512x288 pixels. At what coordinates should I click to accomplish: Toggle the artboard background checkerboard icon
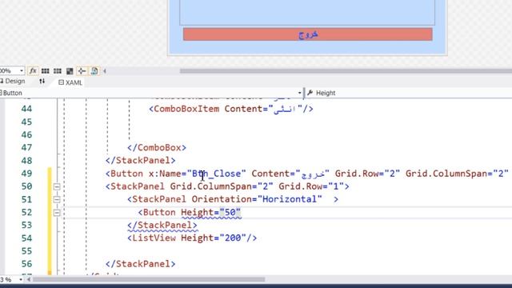click(x=70, y=71)
